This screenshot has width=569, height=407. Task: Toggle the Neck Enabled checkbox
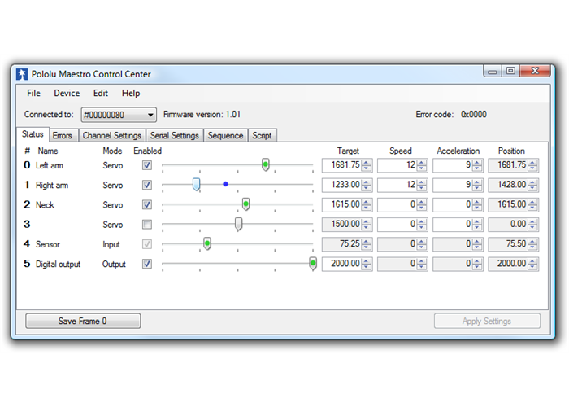147,204
